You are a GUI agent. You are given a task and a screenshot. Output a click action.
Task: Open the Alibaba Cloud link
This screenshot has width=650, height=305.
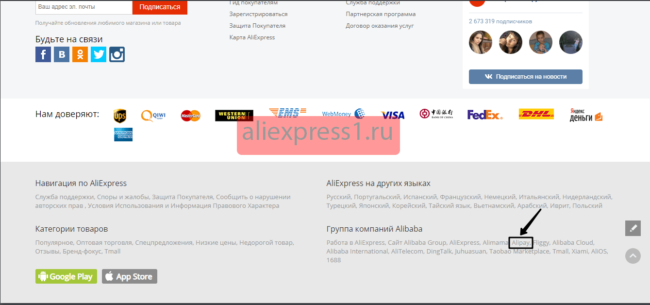pyautogui.click(x=573, y=243)
